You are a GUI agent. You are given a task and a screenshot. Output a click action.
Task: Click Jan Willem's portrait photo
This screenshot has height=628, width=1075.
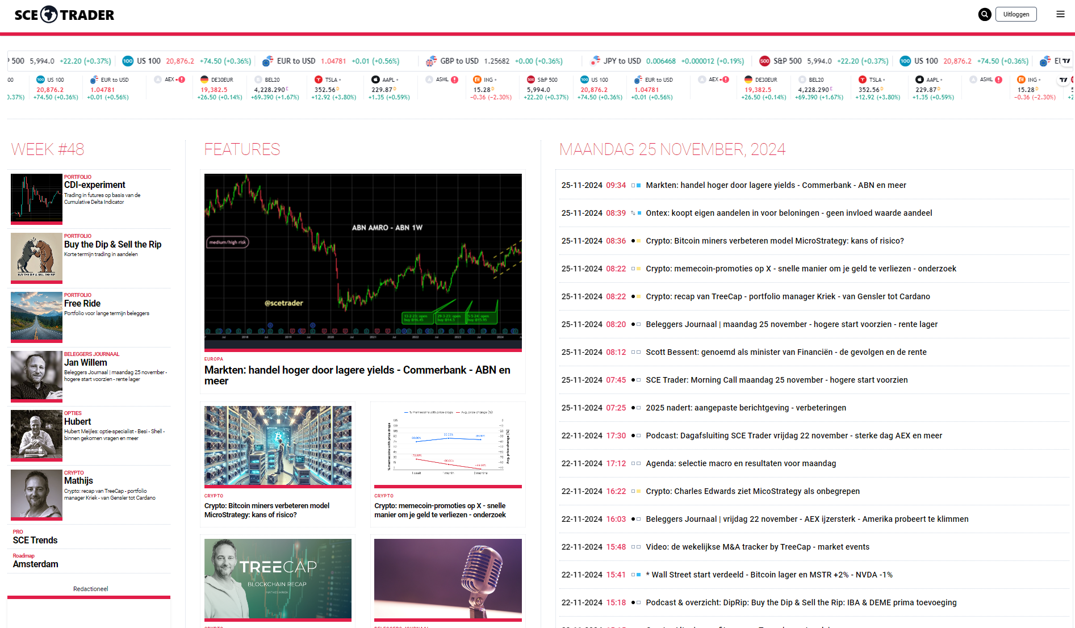[x=36, y=376]
